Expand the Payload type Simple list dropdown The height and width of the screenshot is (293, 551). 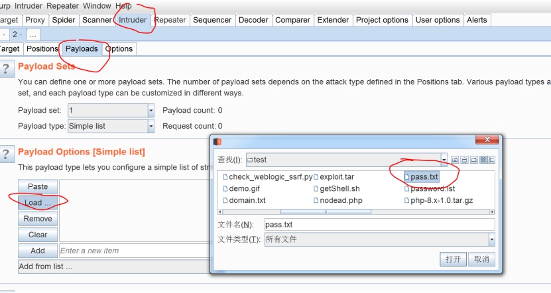click(x=151, y=126)
